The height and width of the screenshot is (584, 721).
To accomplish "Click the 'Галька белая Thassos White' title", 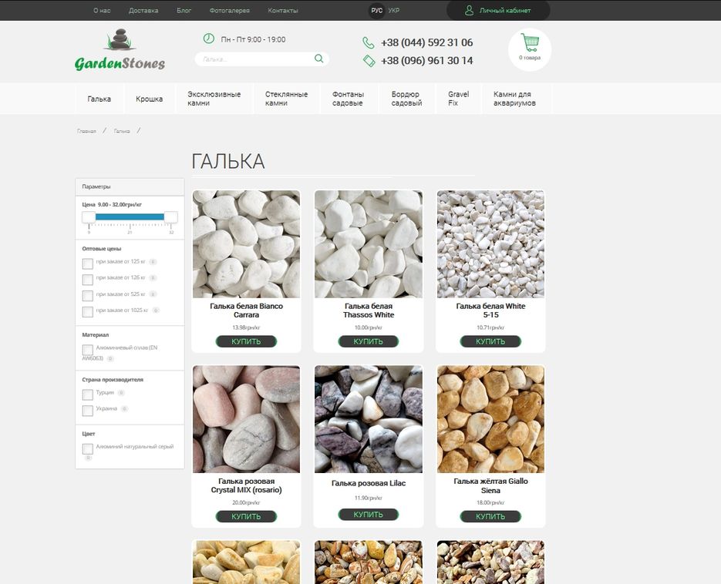I will [369, 310].
